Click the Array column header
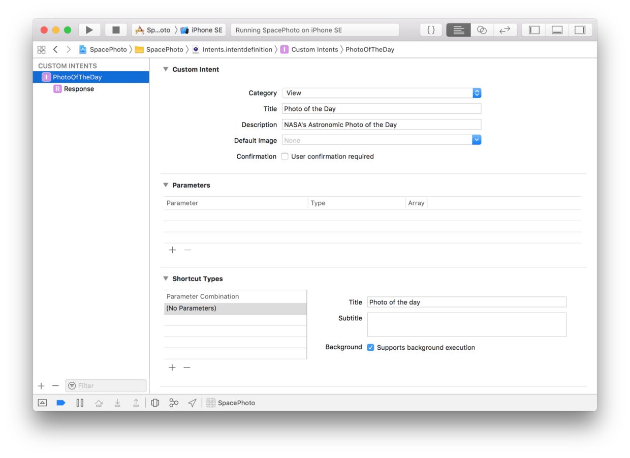 point(417,203)
